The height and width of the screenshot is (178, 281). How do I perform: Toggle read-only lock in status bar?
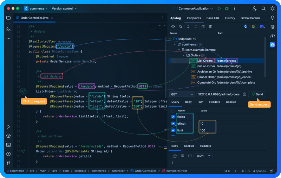(272, 171)
